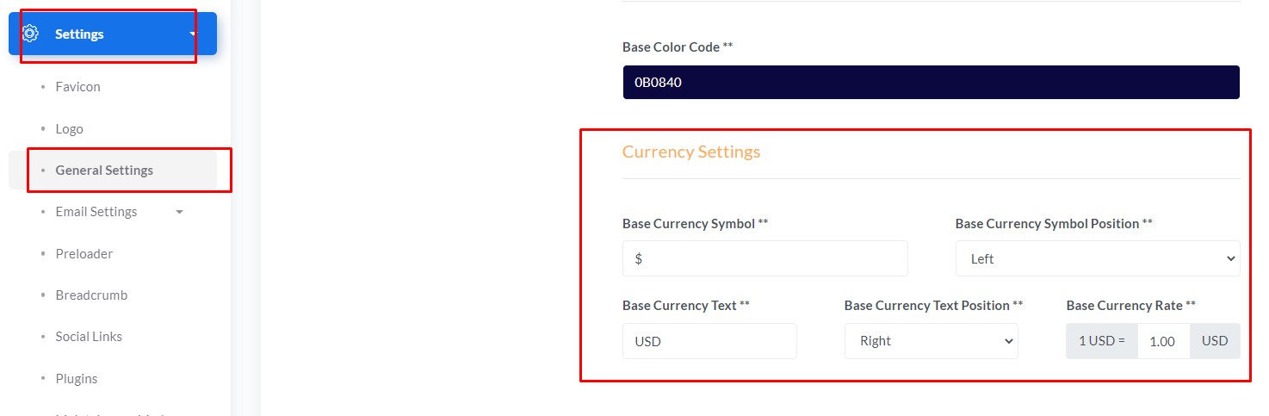Select General Settings in the sidebar
The width and height of the screenshot is (1269, 416).
[104, 171]
